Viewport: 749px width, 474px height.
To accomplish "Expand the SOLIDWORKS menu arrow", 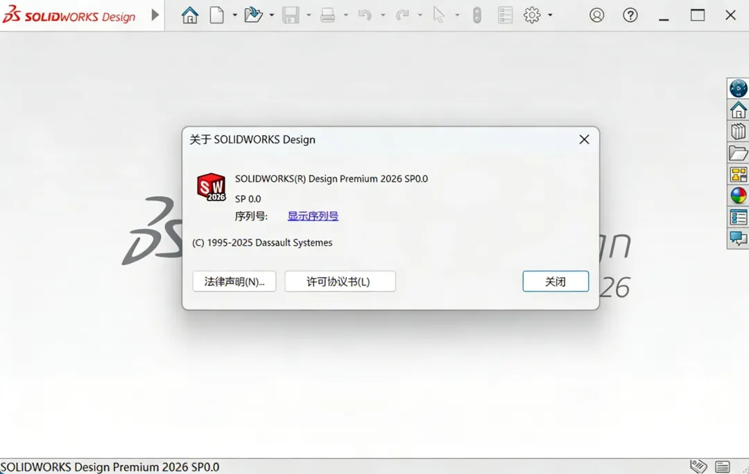I will (x=155, y=15).
